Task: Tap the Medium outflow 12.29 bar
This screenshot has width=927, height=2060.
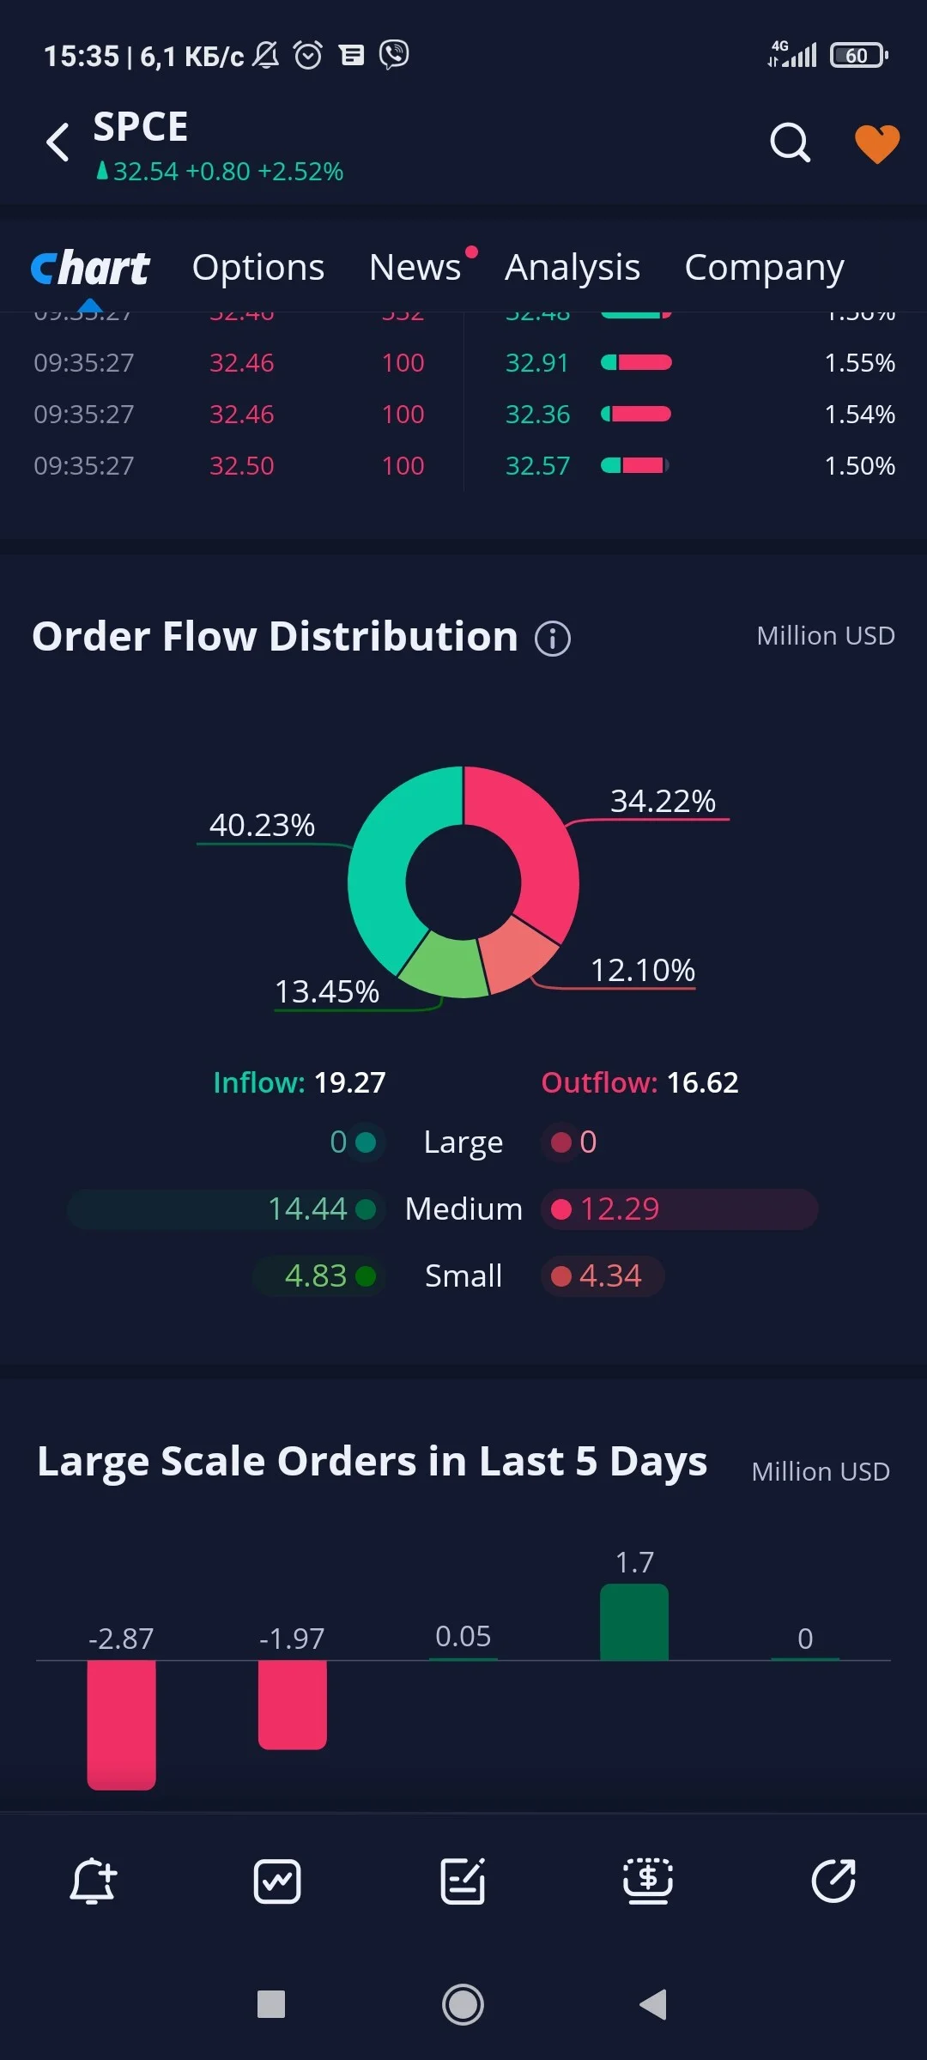Action: (679, 1209)
